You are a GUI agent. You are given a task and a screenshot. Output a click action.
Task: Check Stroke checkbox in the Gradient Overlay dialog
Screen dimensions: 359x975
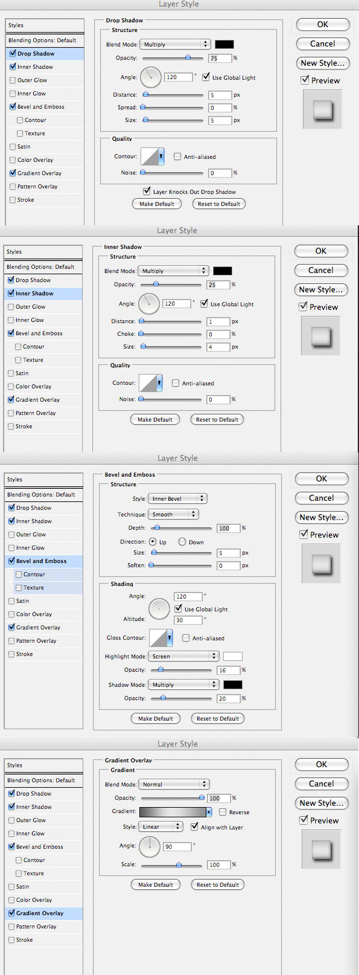pyautogui.click(x=11, y=940)
